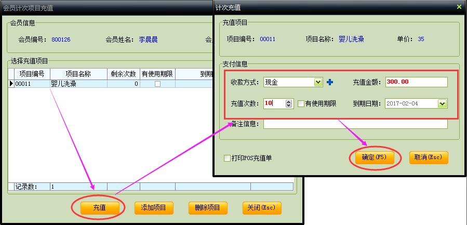Open the 收款方式 payment method dropdown
The width and height of the screenshot is (467, 225).
[x=318, y=82]
